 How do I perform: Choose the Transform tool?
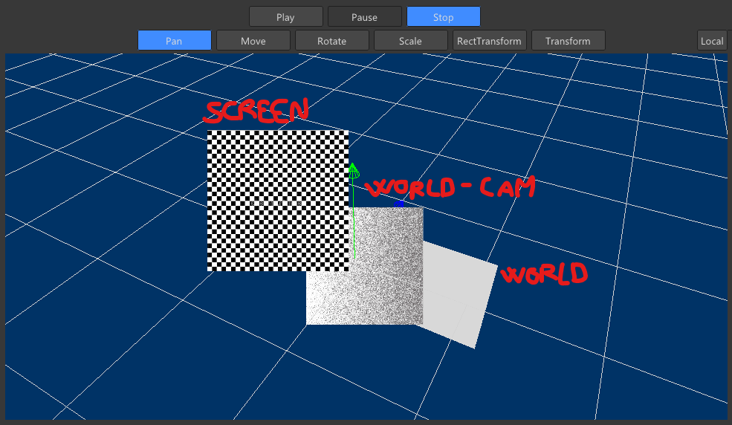(x=569, y=41)
